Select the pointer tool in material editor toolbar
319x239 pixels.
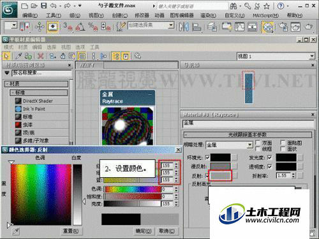pos(6,56)
